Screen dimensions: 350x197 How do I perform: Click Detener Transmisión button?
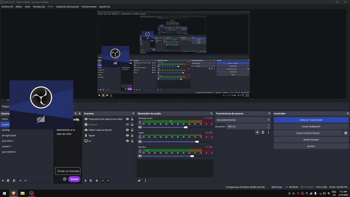click(x=311, y=120)
